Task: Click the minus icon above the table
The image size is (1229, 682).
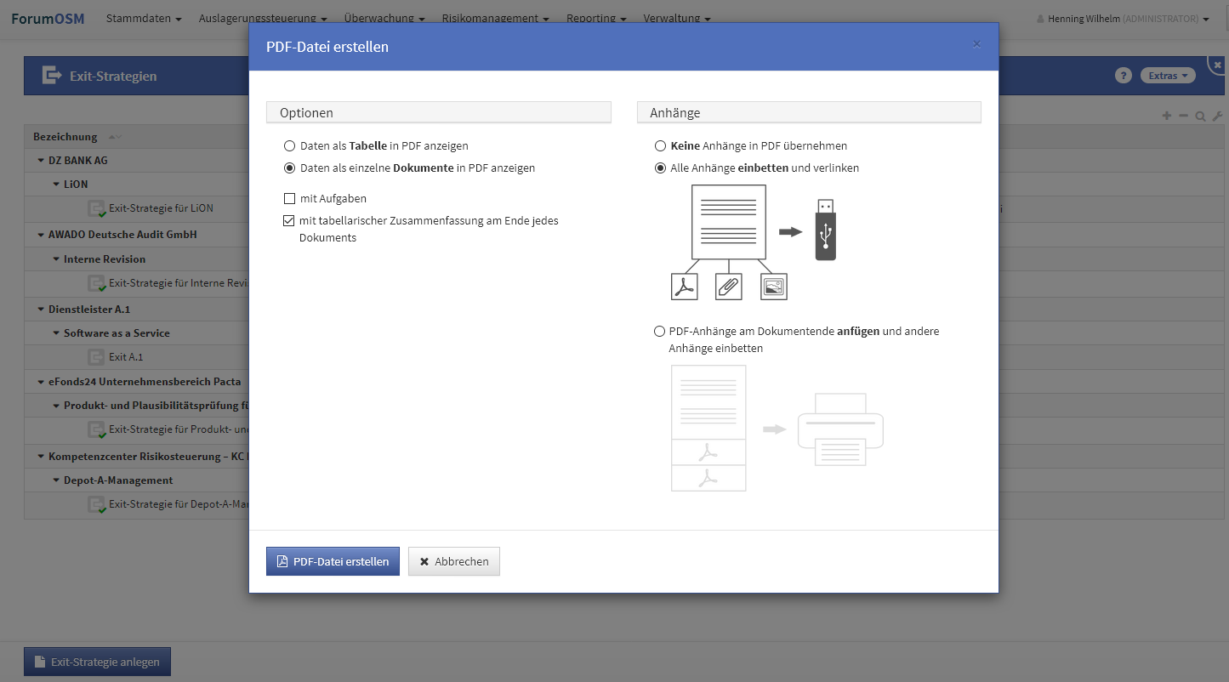Action: pos(1183,117)
